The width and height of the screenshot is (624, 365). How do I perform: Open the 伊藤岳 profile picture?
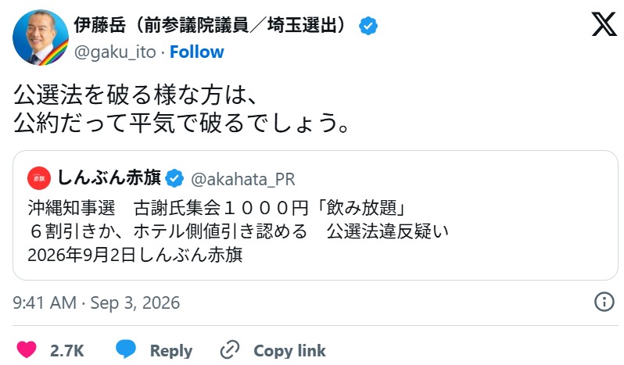coord(41,38)
